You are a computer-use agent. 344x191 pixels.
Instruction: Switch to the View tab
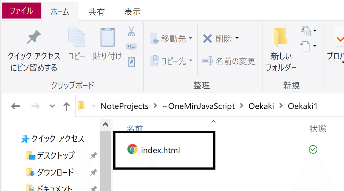(x=132, y=11)
